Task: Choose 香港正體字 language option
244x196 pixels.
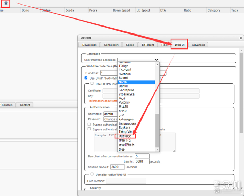Action: coord(137,145)
